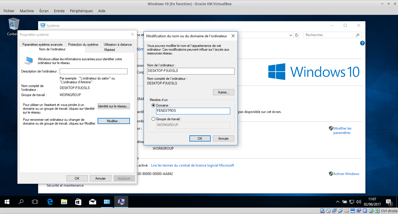
Task: Open taskbar search magnifier
Action: pos(21,201)
